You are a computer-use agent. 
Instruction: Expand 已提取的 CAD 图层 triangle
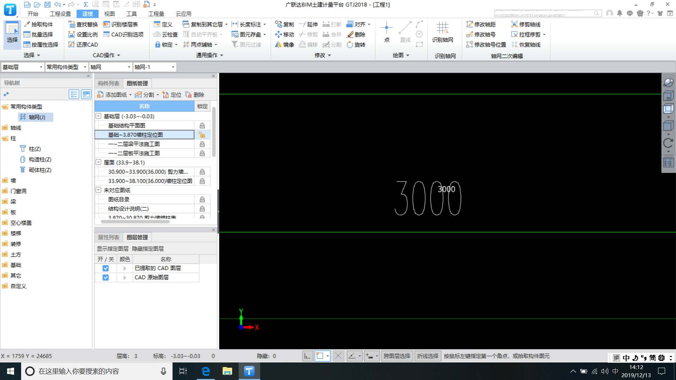pos(125,268)
